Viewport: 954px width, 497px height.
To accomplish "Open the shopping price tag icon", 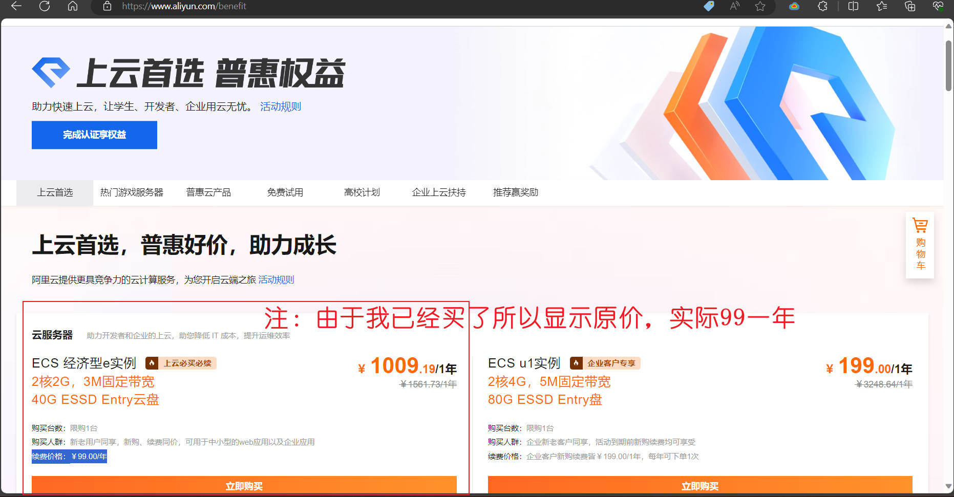I will tap(709, 6).
